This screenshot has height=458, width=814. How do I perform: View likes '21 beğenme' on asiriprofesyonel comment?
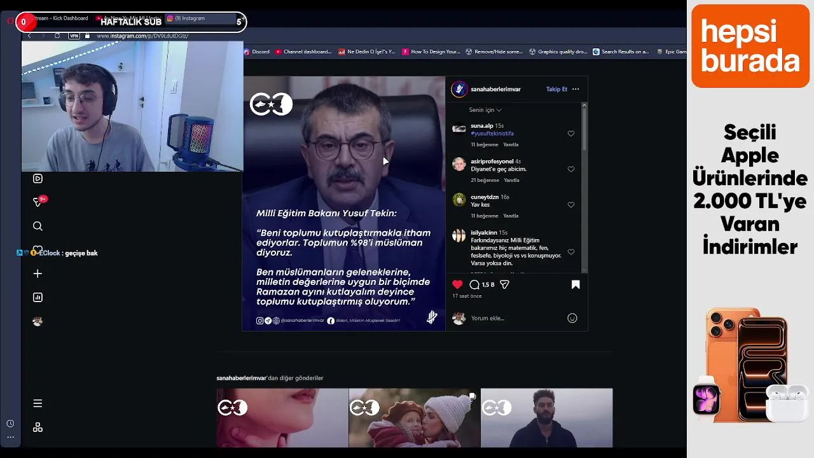coord(485,180)
